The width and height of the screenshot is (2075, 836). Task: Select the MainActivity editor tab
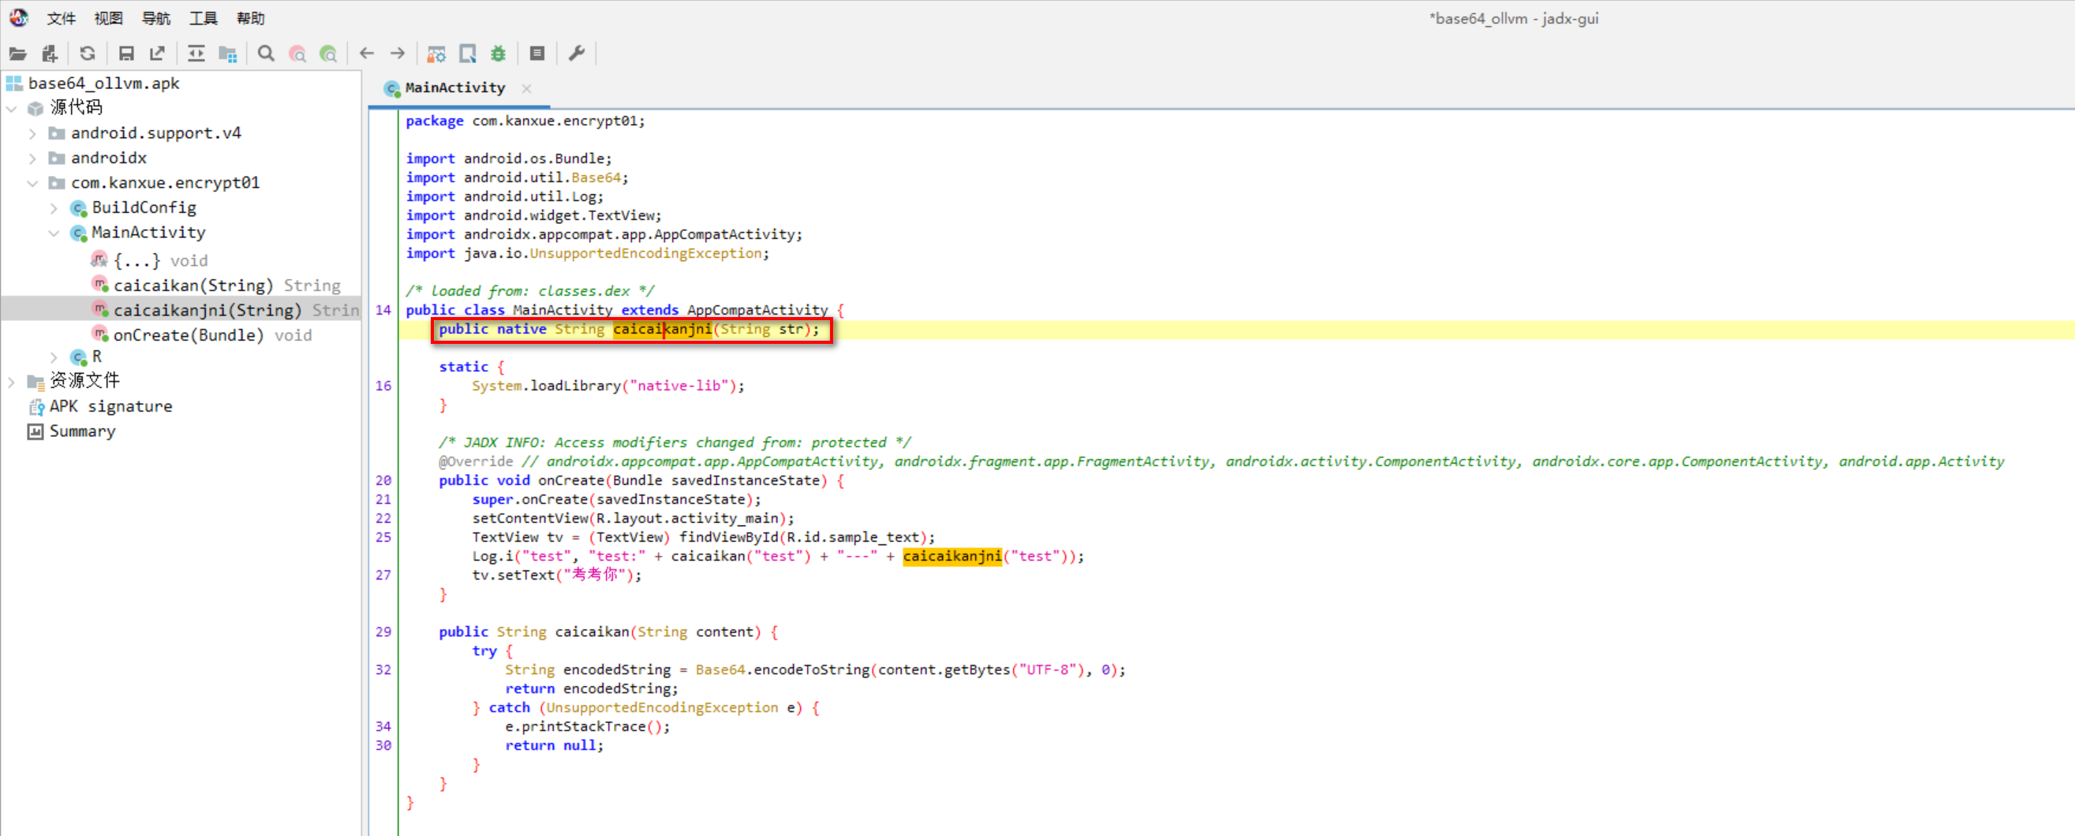[454, 88]
